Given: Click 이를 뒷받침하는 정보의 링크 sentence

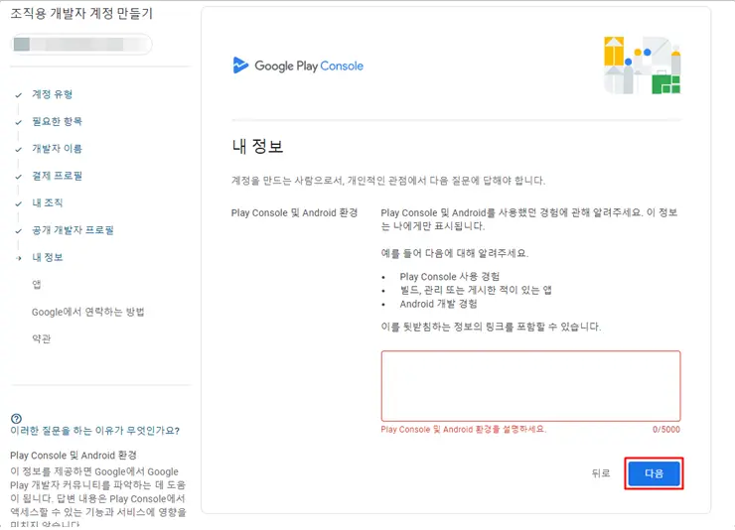Looking at the screenshot, I should tap(491, 327).
